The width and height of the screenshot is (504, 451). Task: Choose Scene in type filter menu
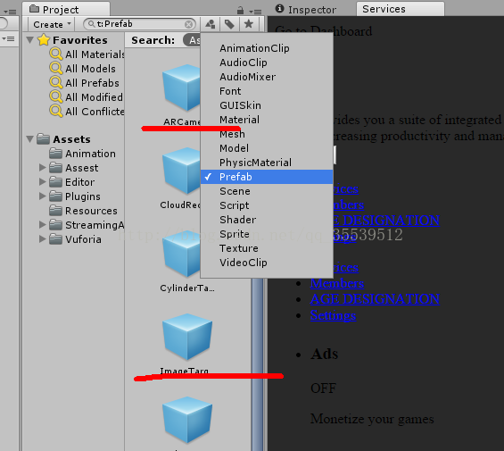267,191
